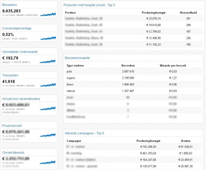Click the visits value 2.687.616
This screenshot has width=206, height=170.
point(128,71)
